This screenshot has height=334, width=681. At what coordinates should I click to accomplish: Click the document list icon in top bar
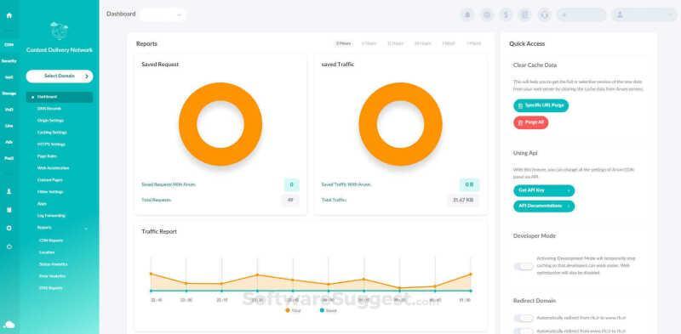click(524, 14)
